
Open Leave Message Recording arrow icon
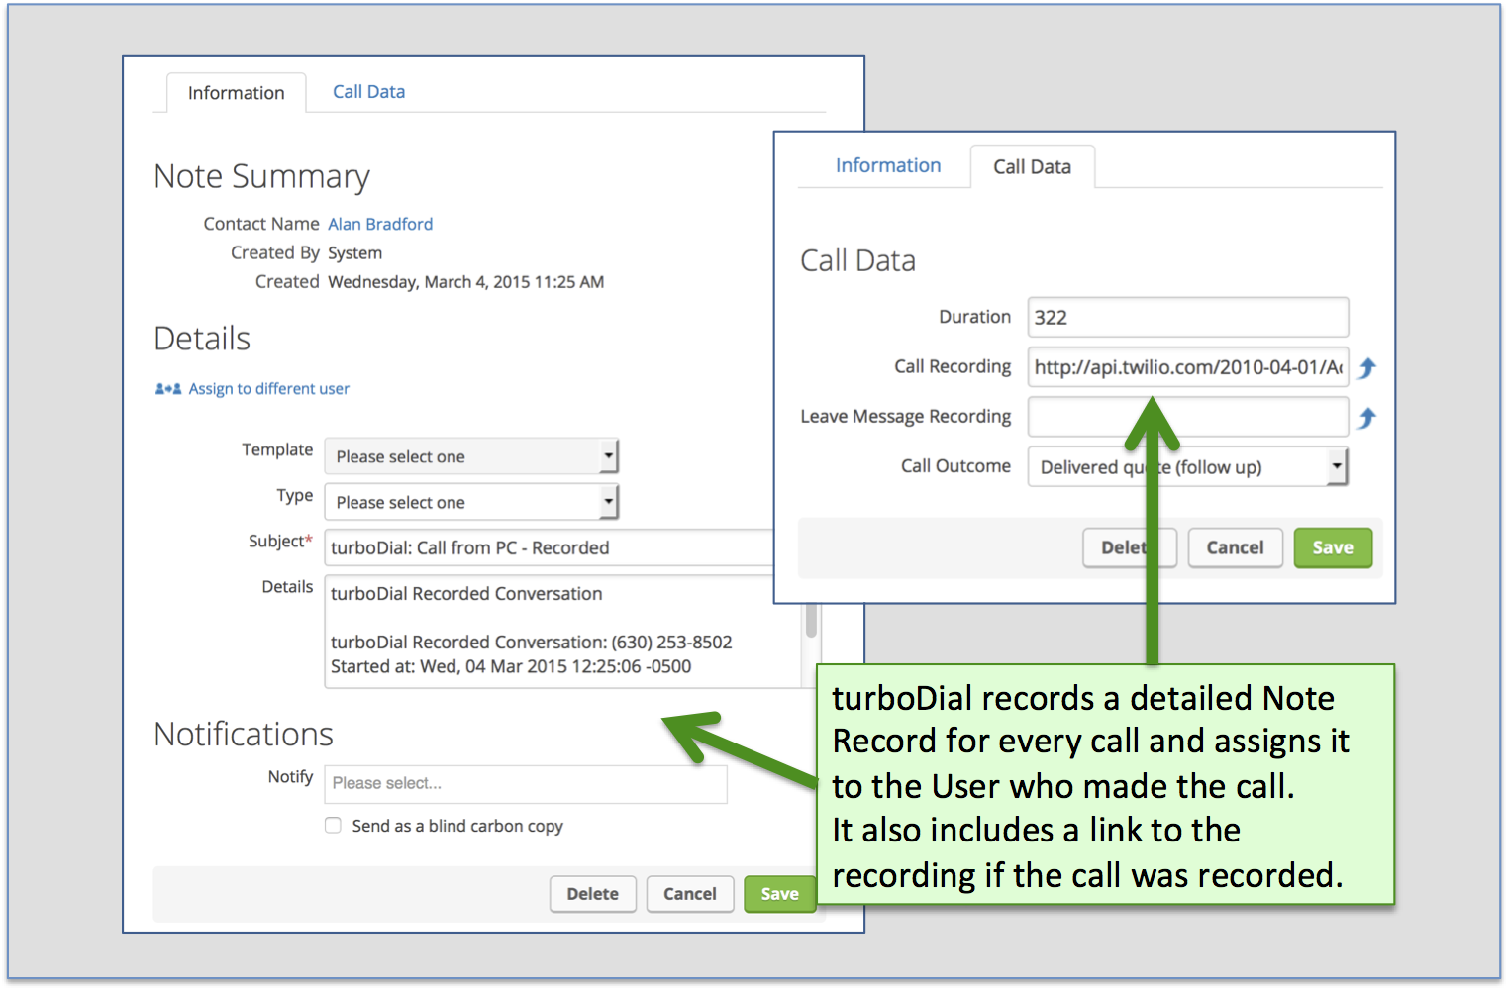coord(1367,418)
